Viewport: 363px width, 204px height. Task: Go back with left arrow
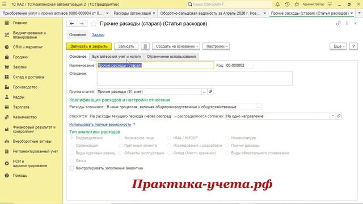72,24
